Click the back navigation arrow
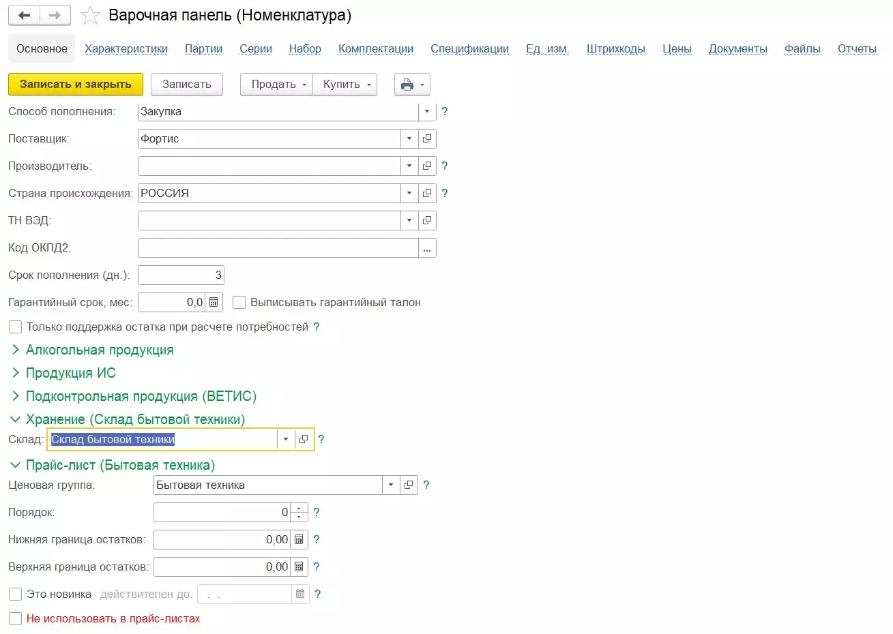893x634 pixels. pos(25,15)
